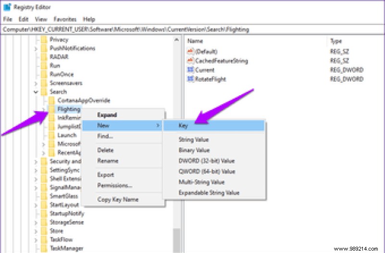Open the Favorites menu
This screenshot has width=385, height=253.
[x=65, y=19]
